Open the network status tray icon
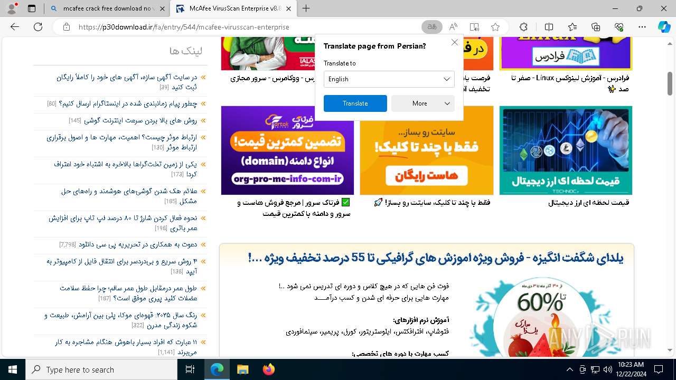Screen dimensions: 676x380 point(595,369)
